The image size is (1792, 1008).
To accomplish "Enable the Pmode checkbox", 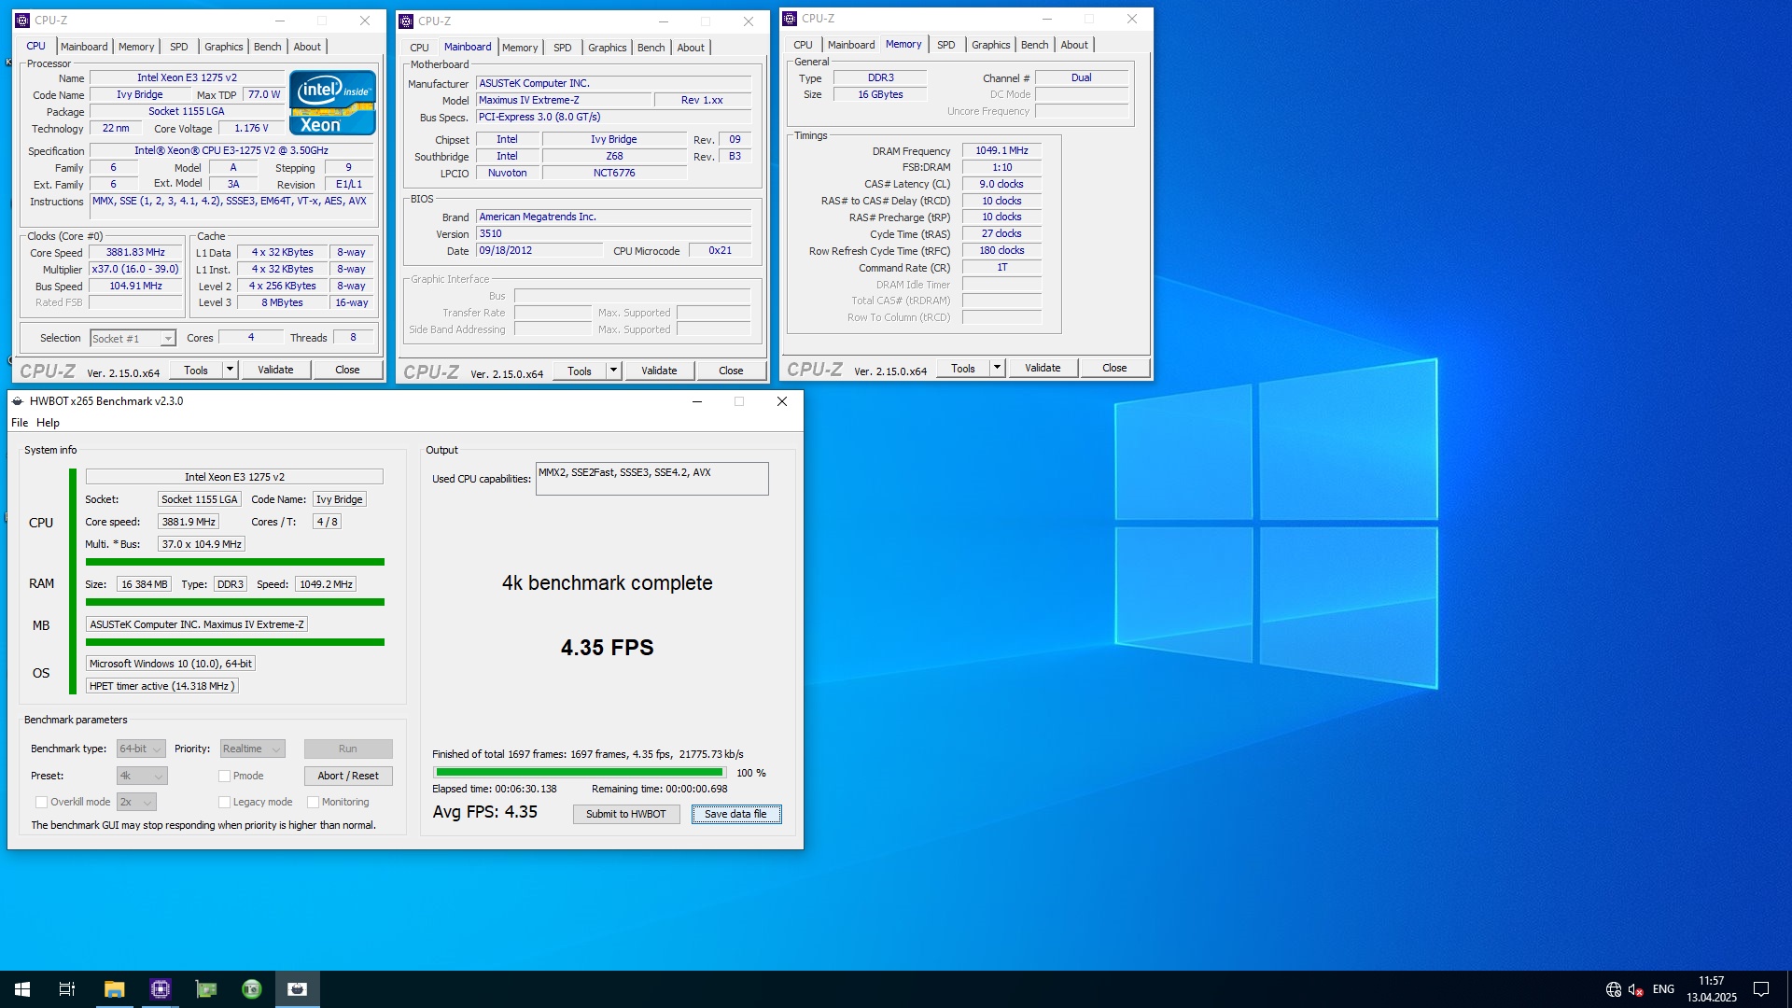I will point(225,777).
